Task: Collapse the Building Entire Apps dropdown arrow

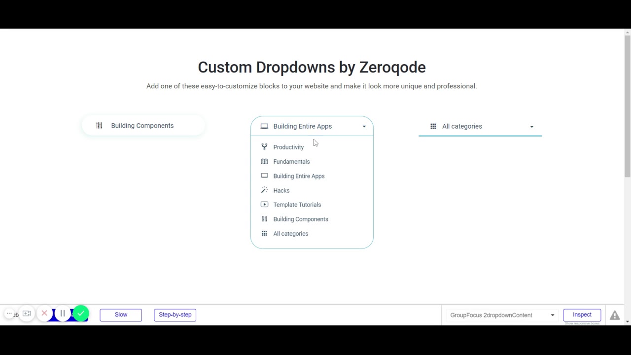Action: [x=364, y=127]
